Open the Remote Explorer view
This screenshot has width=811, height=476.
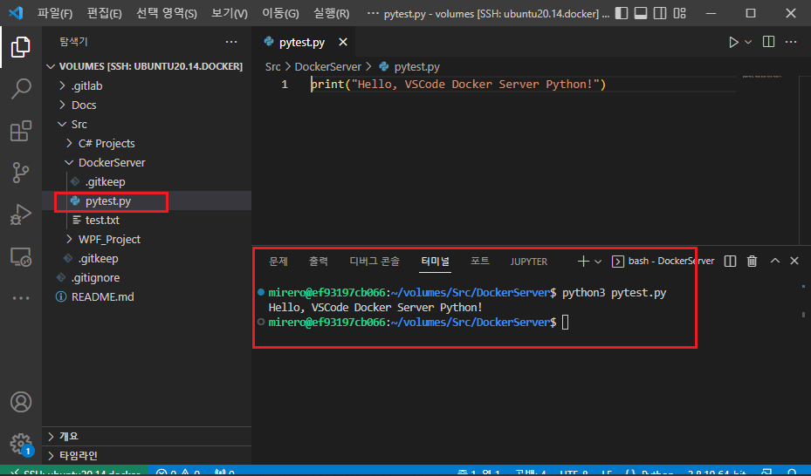tap(21, 256)
